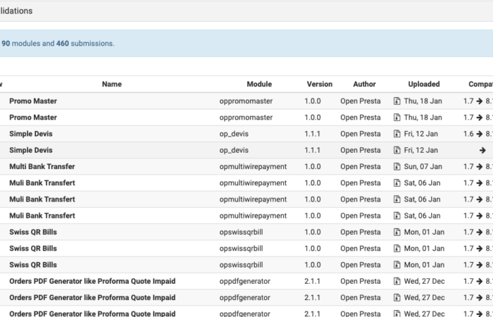The image size is (493, 317).
Task: Select 'Open Presta' author in Multi Bank Transfer row
Action: click(361, 166)
